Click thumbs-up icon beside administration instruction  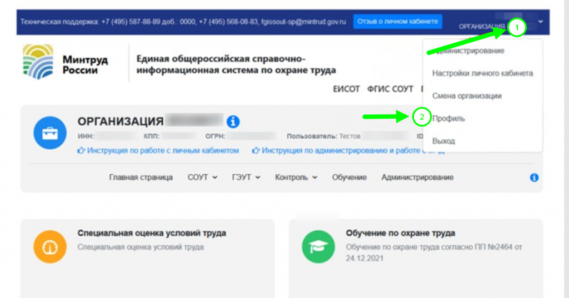coord(256,150)
